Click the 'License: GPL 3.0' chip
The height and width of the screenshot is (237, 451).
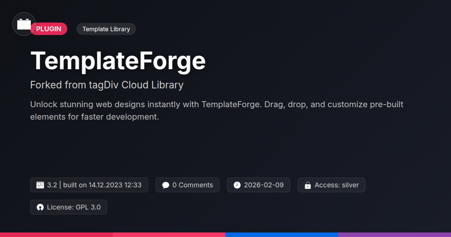(x=69, y=207)
